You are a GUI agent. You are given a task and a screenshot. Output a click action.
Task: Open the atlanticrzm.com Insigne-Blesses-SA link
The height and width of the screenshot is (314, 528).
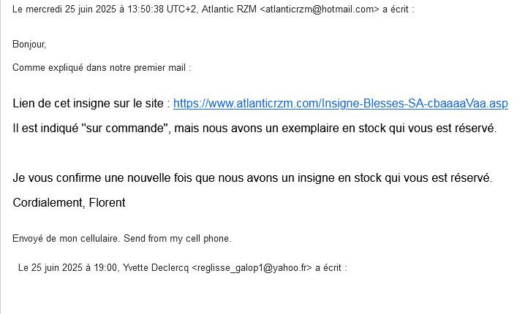click(341, 104)
